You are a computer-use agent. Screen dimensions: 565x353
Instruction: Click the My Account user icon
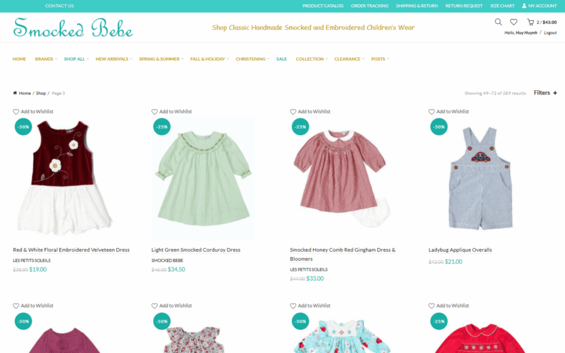point(524,6)
